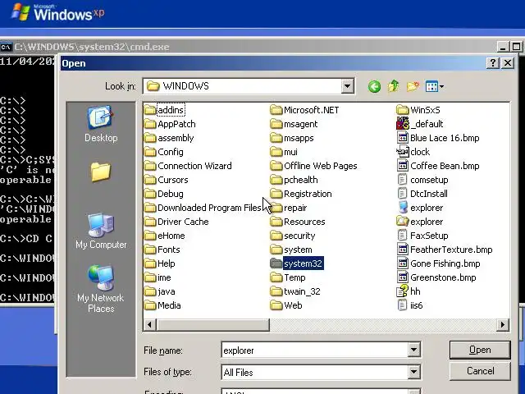Select the Config folder
The height and width of the screenshot is (394, 525).
pyautogui.click(x=164, y=152)
